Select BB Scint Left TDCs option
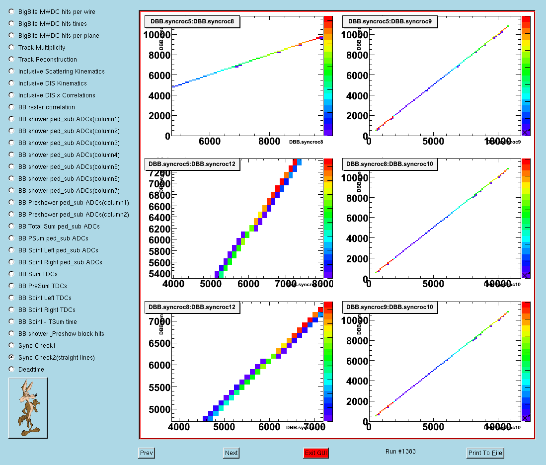 click(11, 298)
